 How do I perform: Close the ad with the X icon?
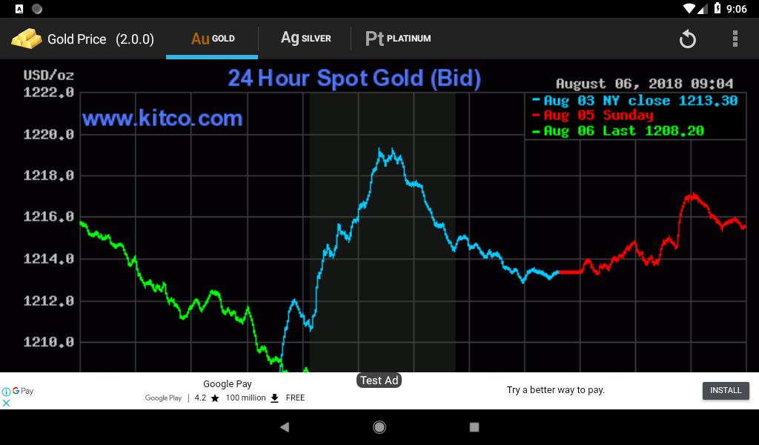(x=6, y=403)
